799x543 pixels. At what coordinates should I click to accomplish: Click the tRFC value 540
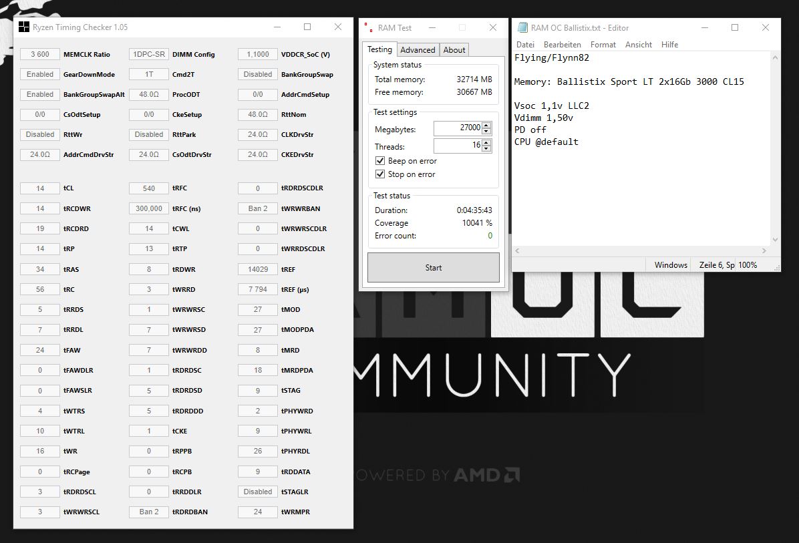click(149, 188)
